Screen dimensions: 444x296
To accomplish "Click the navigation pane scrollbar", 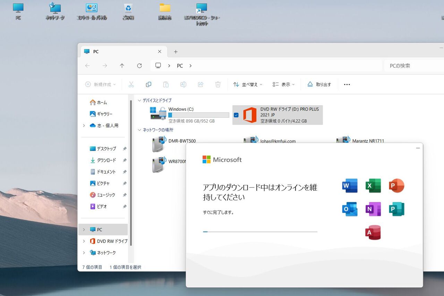I will (x=131, y=173).
